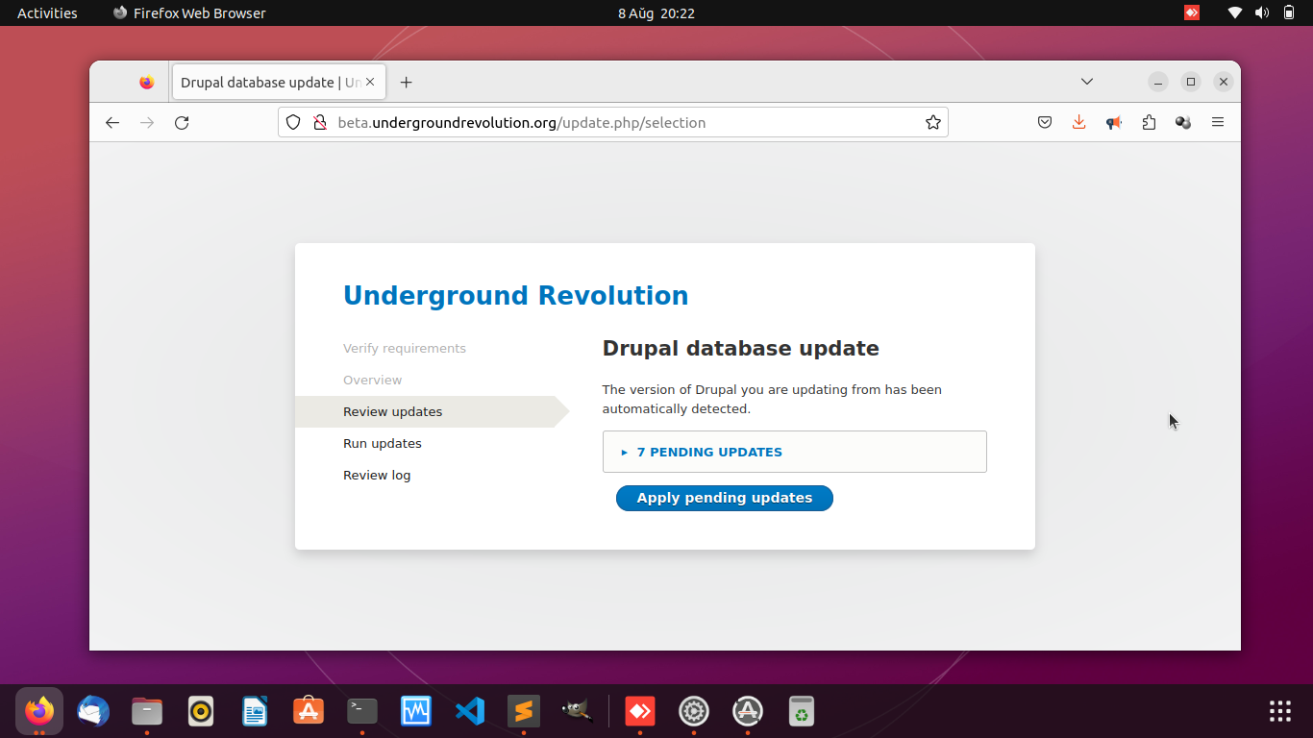Click the battery status icon
This screenshot has height=738, width=1313.
tap(1289, 13)
